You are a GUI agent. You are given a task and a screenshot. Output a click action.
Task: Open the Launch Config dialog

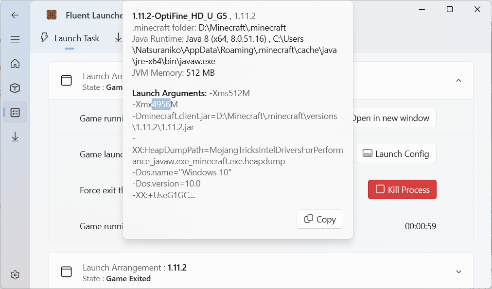coord(396,153)
